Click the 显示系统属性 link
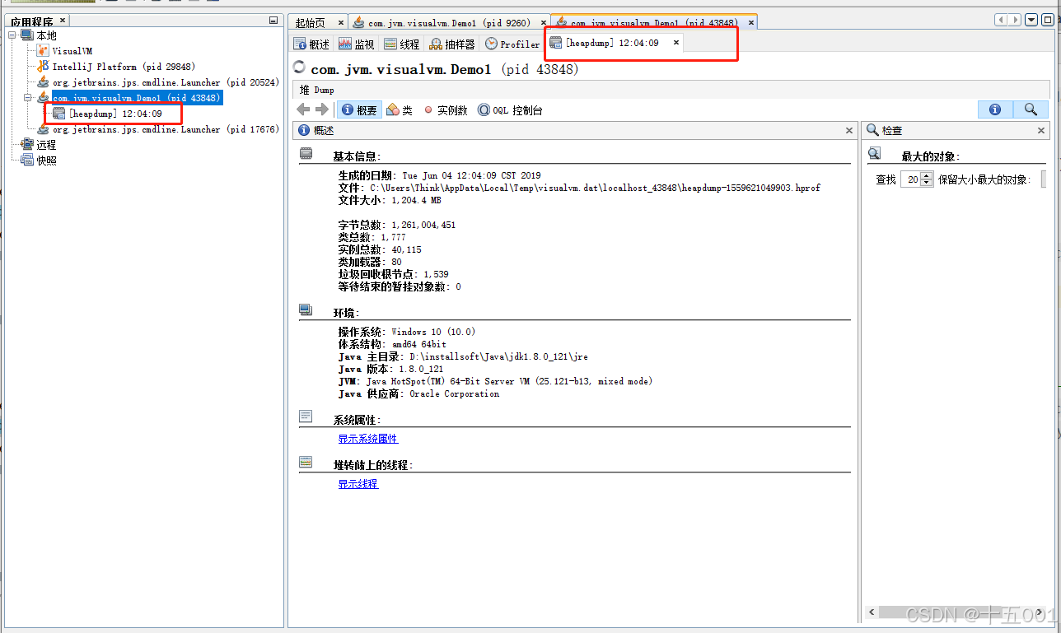 pos(368,438)
